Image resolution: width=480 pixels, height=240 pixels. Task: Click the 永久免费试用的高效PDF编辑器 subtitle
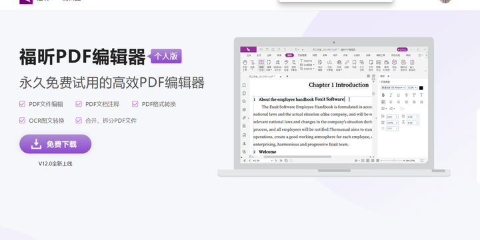pos(112,83)
